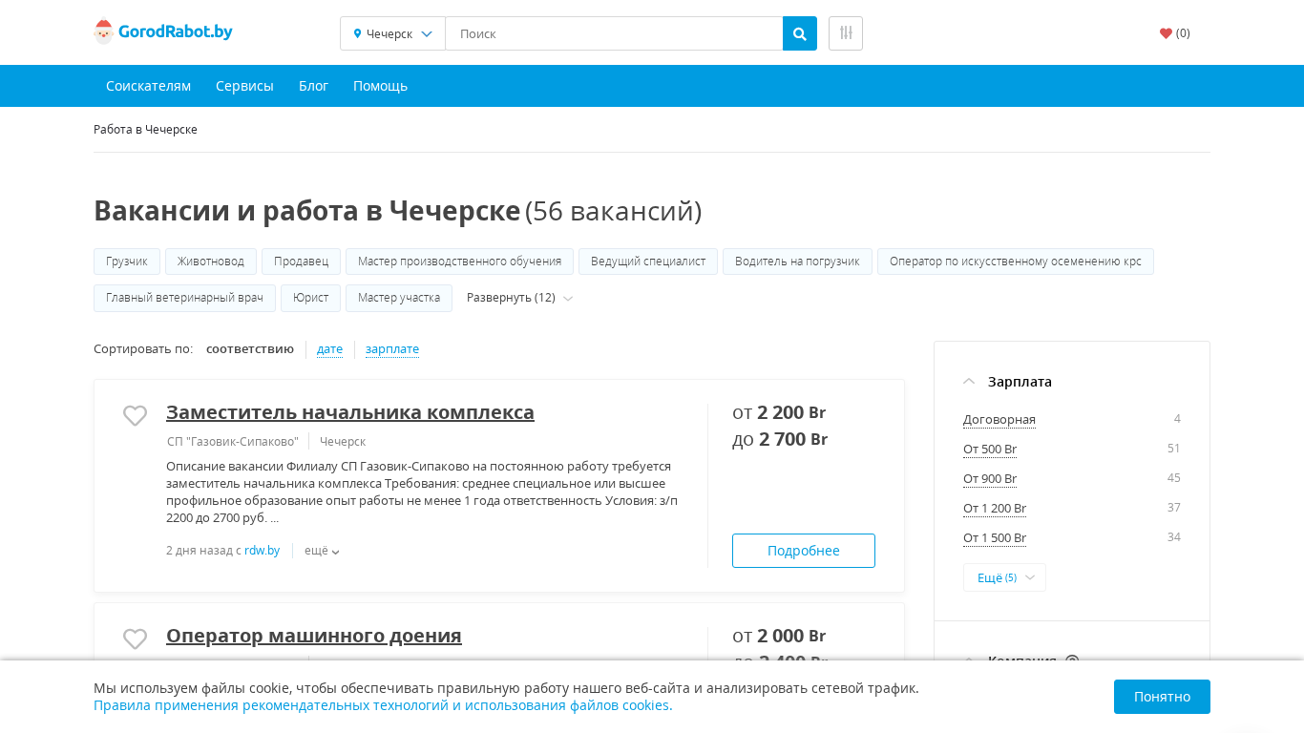
Task: Open the Сервисы menu item
Action: click(x=244, y=86)
